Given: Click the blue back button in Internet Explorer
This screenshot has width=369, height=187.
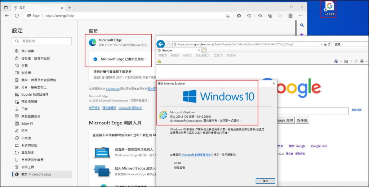Looking at the screenshot, I should pyautogui.click(x=160, y=44).
